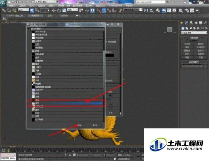Click the Align tool icon
Screen dimensions: 209x161
point(151,10)
